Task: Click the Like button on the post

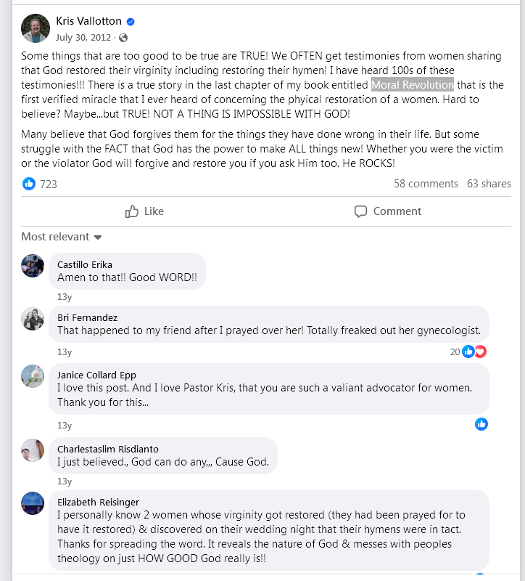Action: tap(144, 211)
